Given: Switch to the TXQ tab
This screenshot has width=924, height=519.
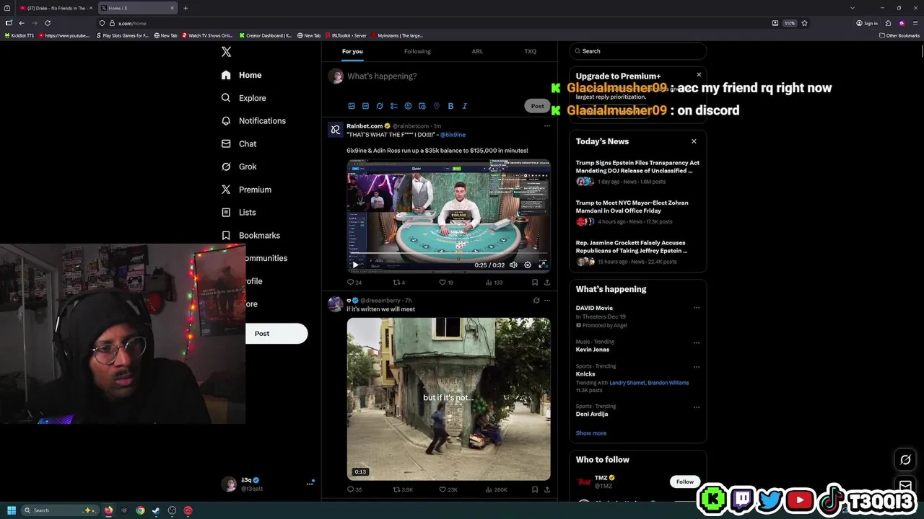Looking at the screenshot, I should [531, 51].
